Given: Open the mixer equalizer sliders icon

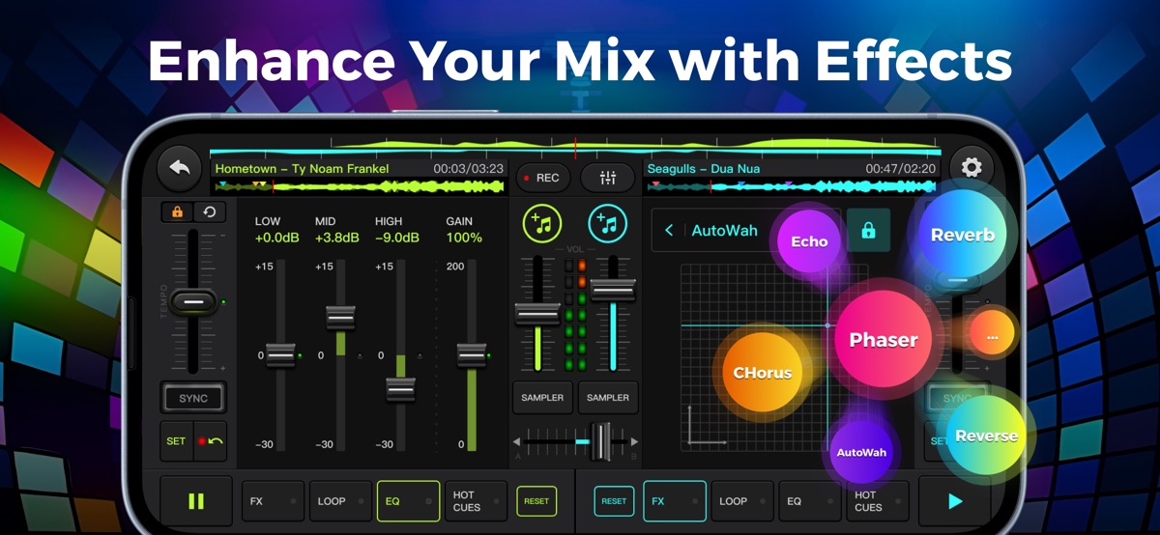Looking at the screenshot, I should 608,178.
